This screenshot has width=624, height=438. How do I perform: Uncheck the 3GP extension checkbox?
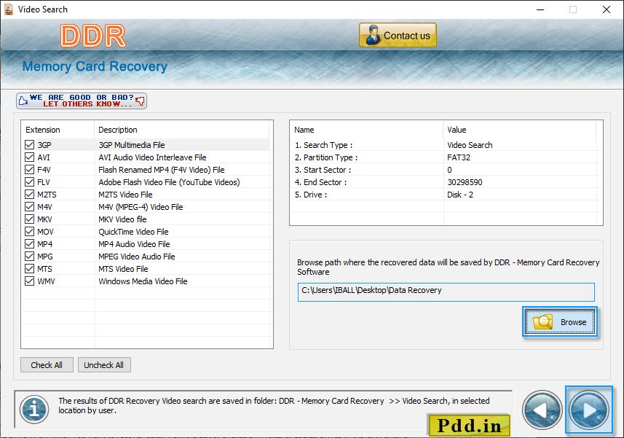pos(29,144)
